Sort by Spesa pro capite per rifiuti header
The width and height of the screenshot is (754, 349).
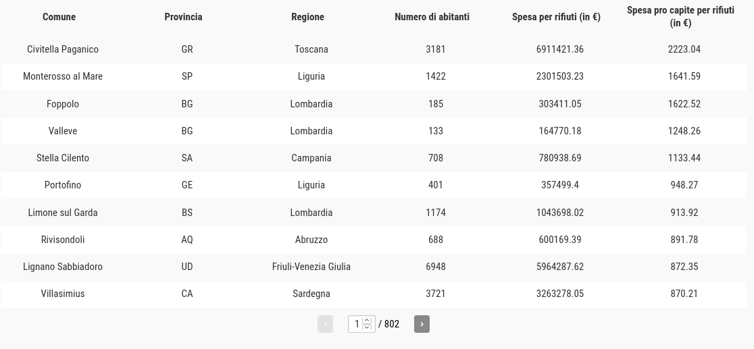click(x=680, y=17)
